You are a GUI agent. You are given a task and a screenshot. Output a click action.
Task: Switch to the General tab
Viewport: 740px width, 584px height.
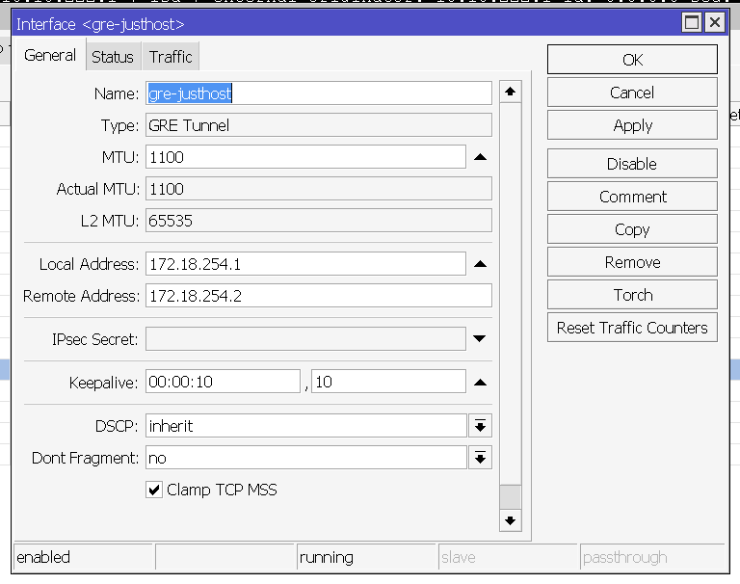[x=50, y=55]
